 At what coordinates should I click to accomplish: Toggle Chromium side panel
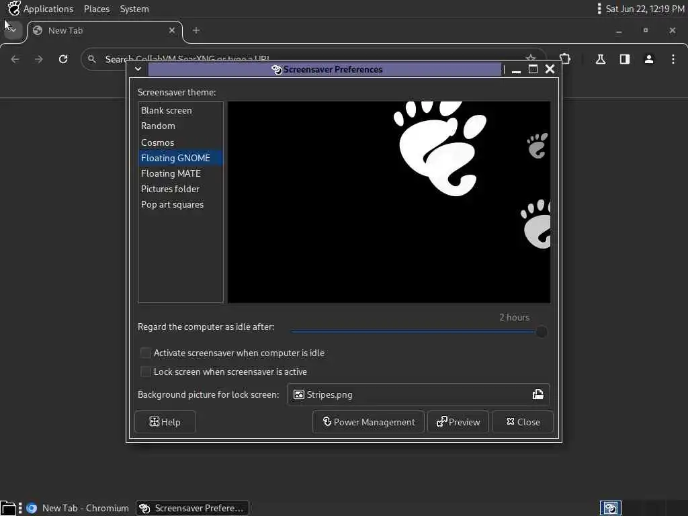[625, 59]
